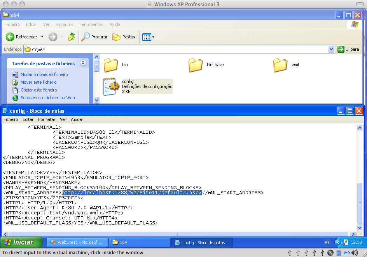Click the network icon in VM status bar
367x257 pixels.
point(347,253)
